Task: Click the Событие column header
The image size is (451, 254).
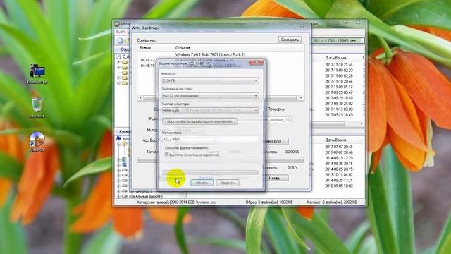Action: click(x=183, y=47)
